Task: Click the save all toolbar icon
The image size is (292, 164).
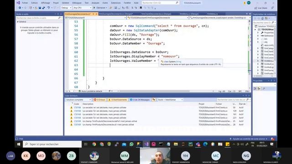Action: [x=44, y=8]
